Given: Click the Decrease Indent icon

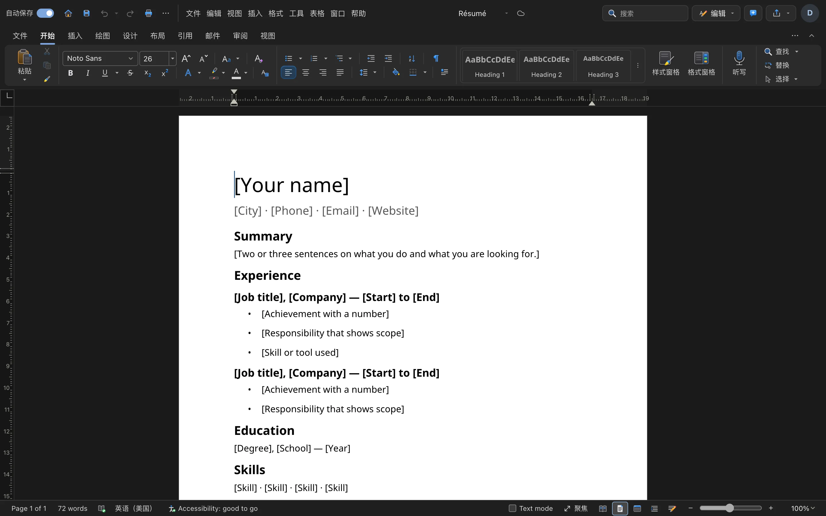Looking at the screenshot, I should [x=371, y=58].
